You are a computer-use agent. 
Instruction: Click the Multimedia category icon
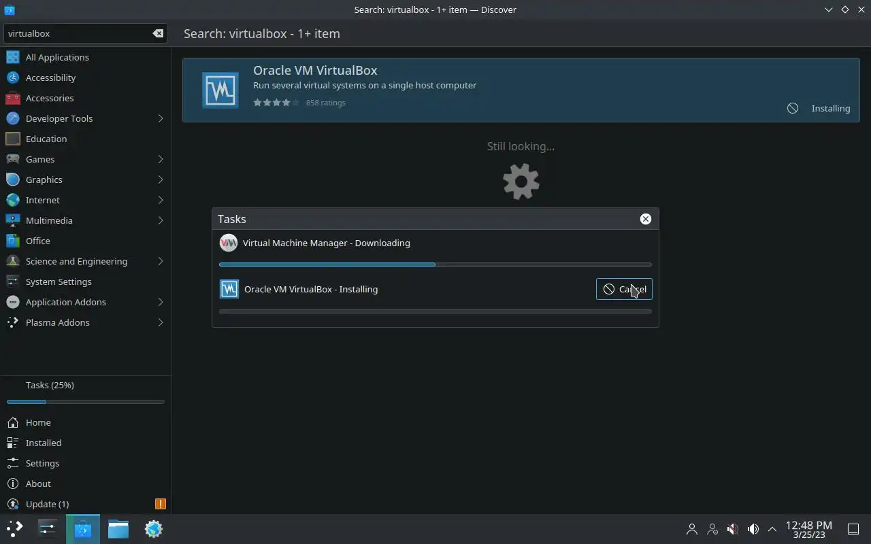[13, 220]
